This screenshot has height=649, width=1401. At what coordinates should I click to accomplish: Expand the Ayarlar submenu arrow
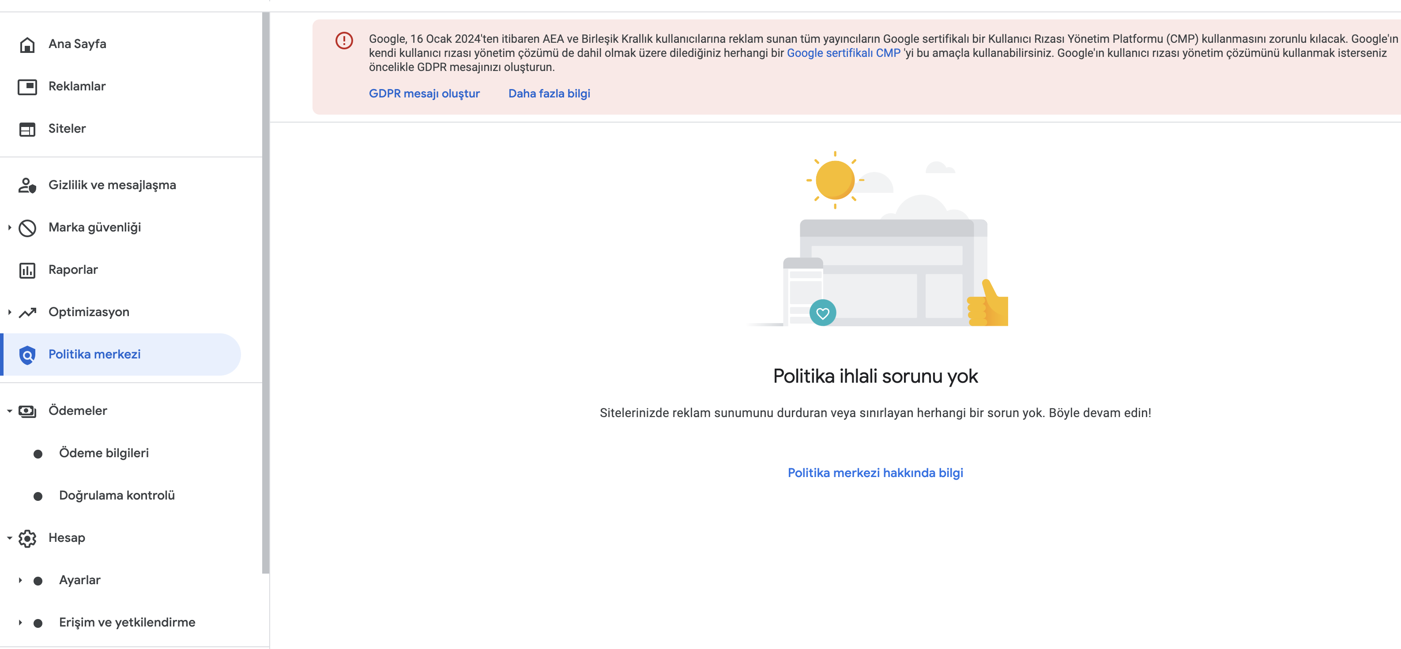20,580
